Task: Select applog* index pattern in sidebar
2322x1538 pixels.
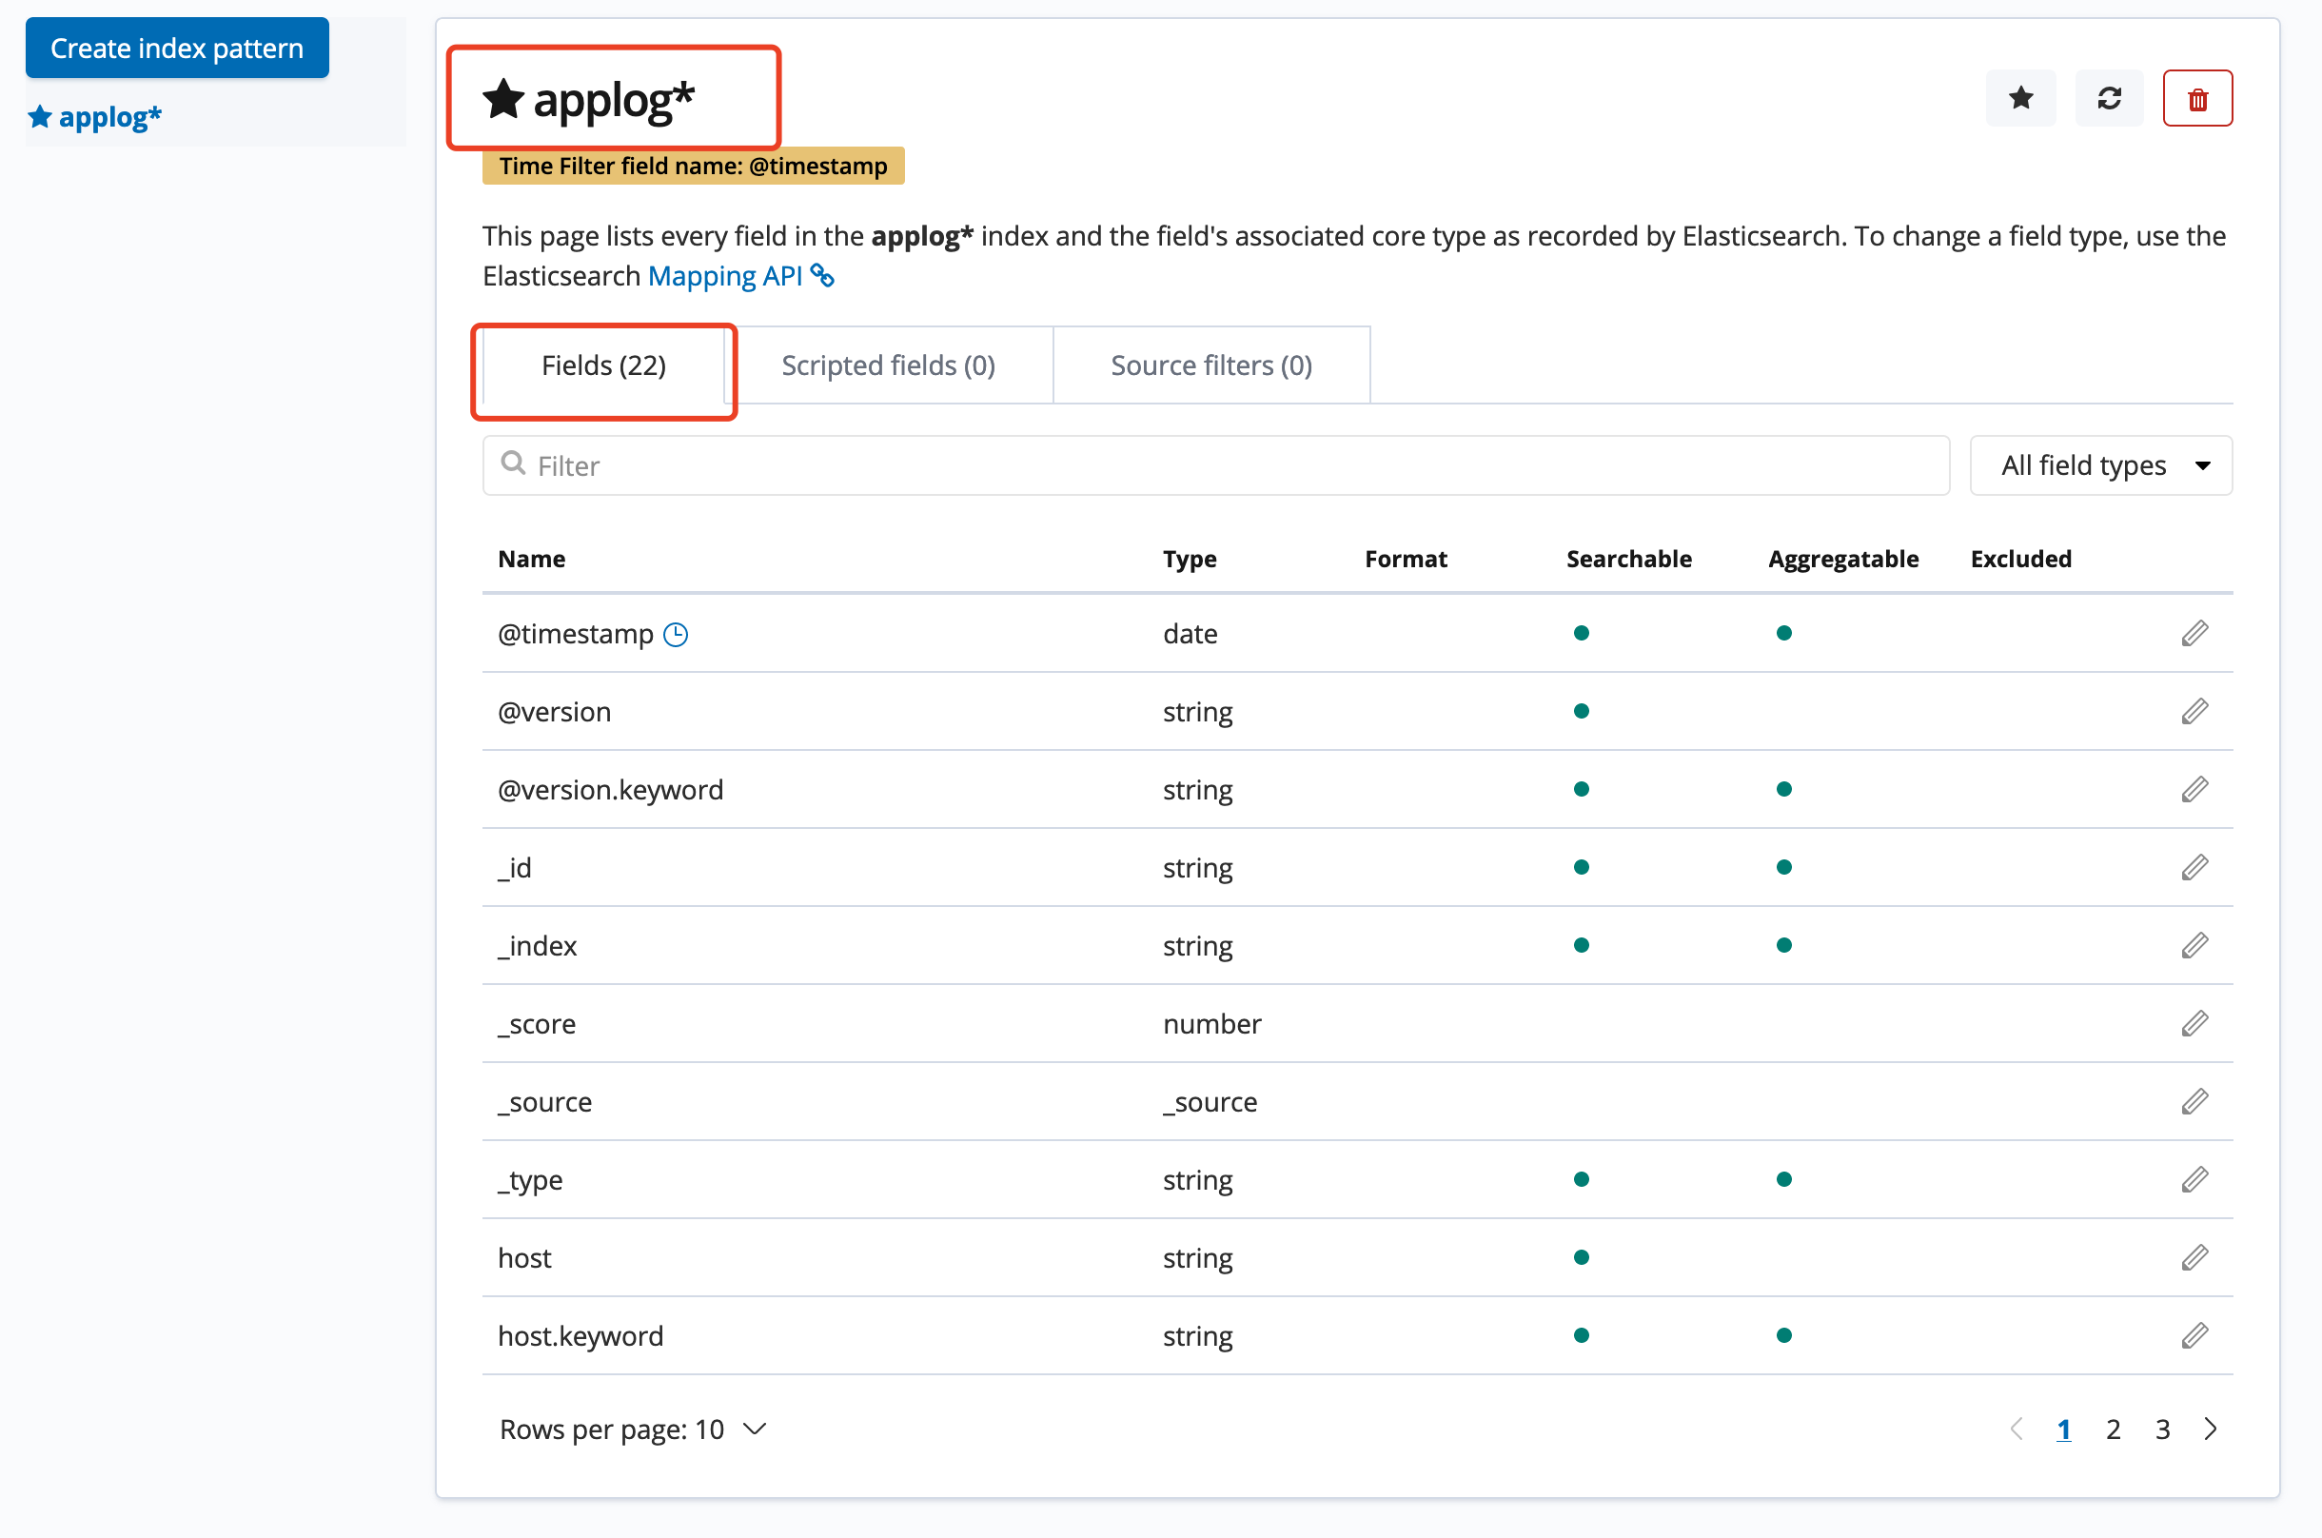Action: click(x=109, y=118)
